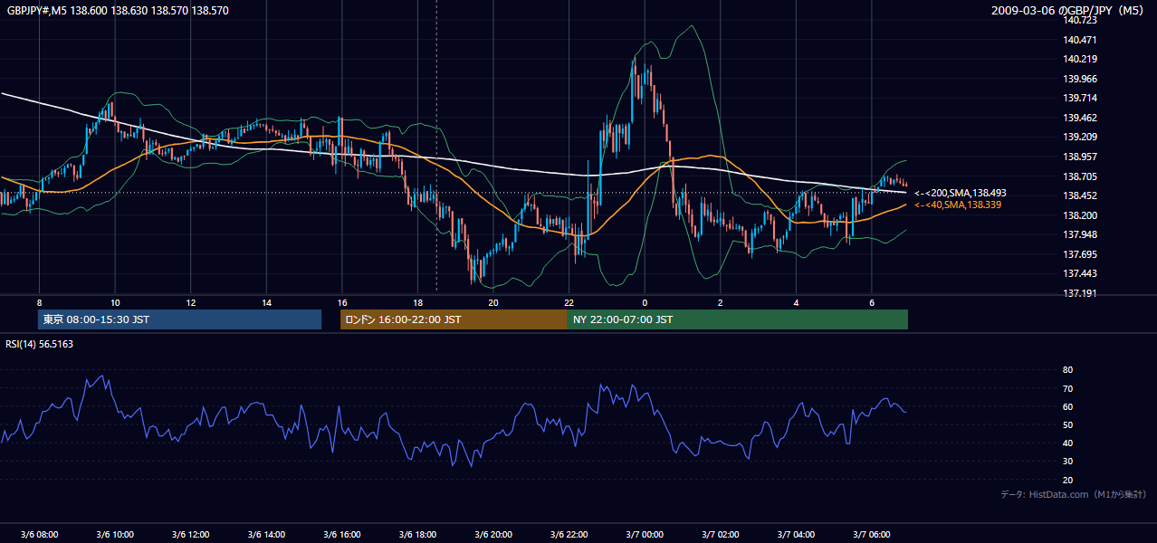Click the 3/6 16:00 bottom time label
Viewport: 1157px width, 543px height.
(x=341, y=534)
